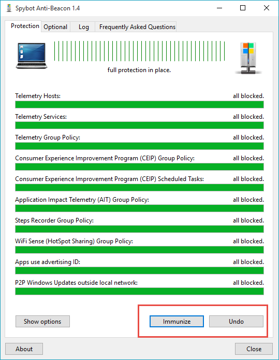Click the Apps use advertising ID bar
Image resolution: width=279 pixels, height=360 pixels.
[139, 270]
